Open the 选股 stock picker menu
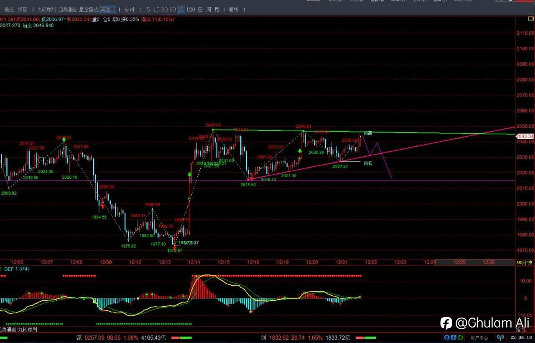Screen dimensions: 535x343 coord(9,9)
